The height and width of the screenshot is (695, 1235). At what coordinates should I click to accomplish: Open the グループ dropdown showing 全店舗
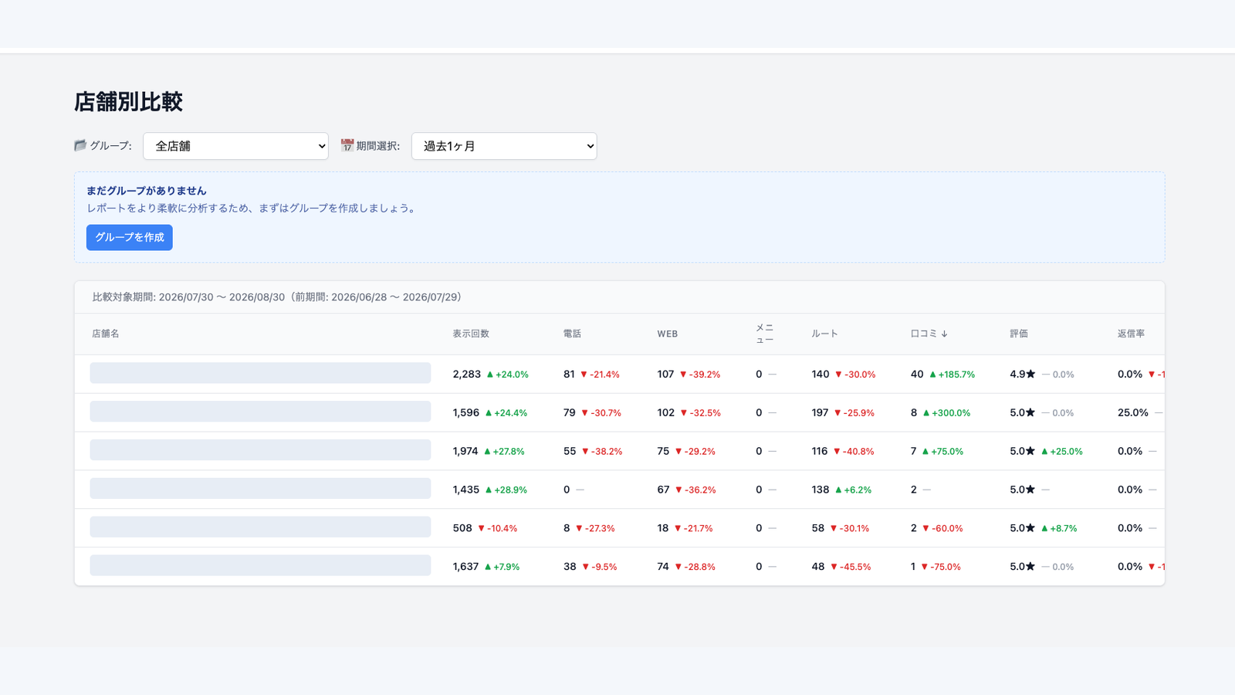coord(235,146)
